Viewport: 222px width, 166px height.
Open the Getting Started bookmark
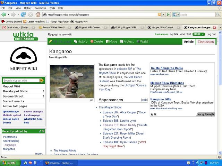tap(11, 21)
